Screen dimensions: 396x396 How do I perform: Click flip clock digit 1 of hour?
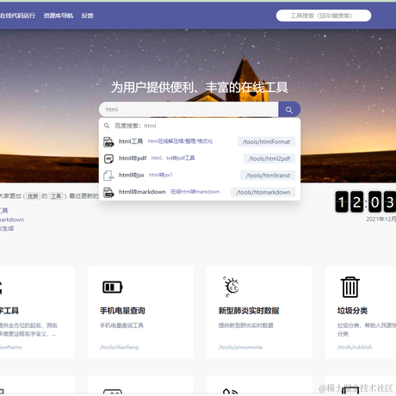point(342,202)
